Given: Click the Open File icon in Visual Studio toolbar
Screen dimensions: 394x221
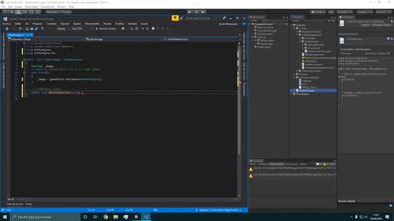Looking at the screenshot, I should pos(27,29).
